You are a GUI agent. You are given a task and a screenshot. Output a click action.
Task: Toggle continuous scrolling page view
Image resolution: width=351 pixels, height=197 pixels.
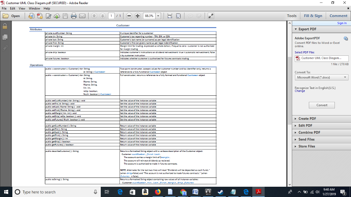pos(170,16)
